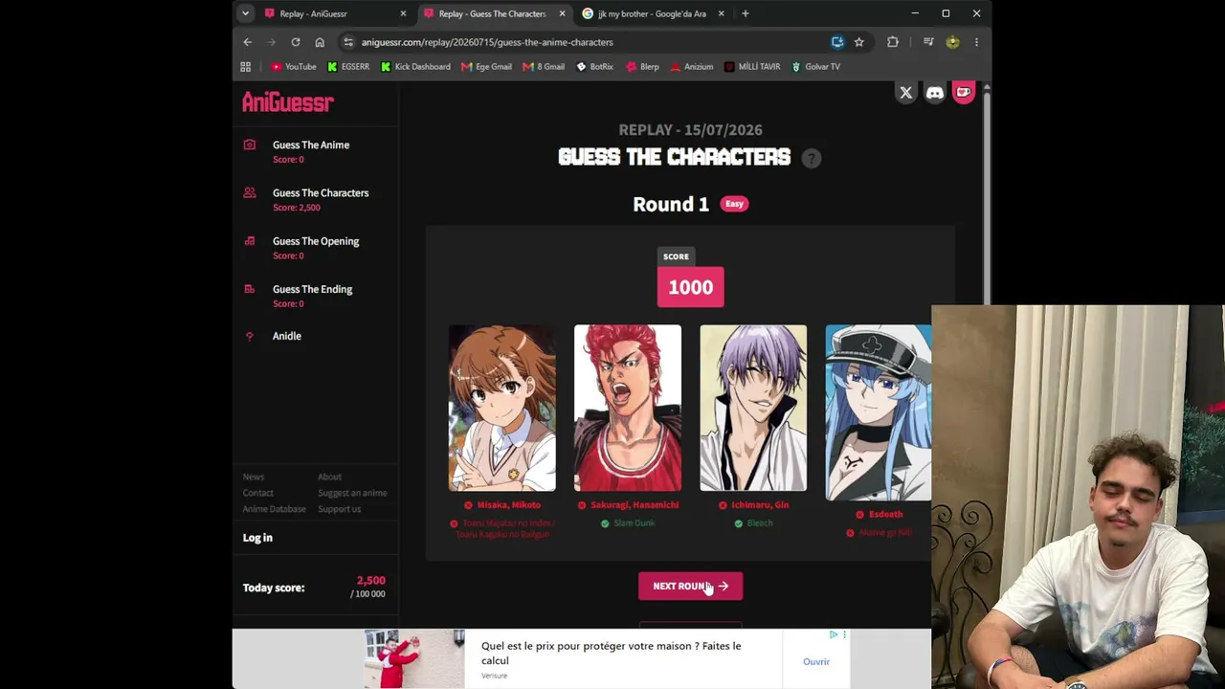Reload the page with the refresh icon
Viewport: 1225px width, 689px height.
point(296,42)
